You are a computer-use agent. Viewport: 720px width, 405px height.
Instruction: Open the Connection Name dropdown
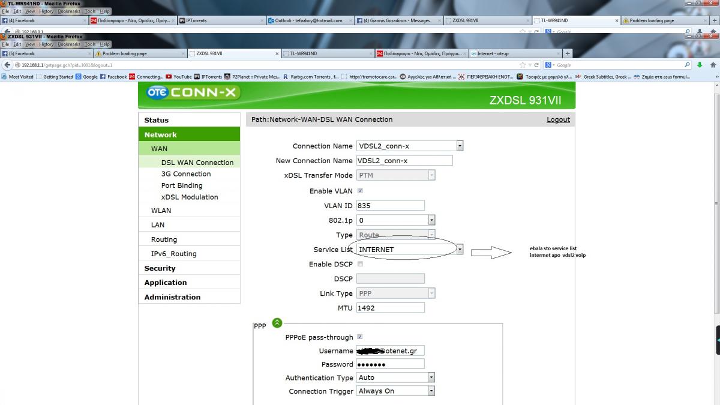(410, 146)
